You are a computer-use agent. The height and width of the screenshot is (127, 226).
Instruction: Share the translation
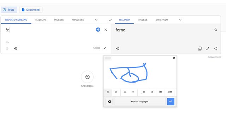click(215, 49)
